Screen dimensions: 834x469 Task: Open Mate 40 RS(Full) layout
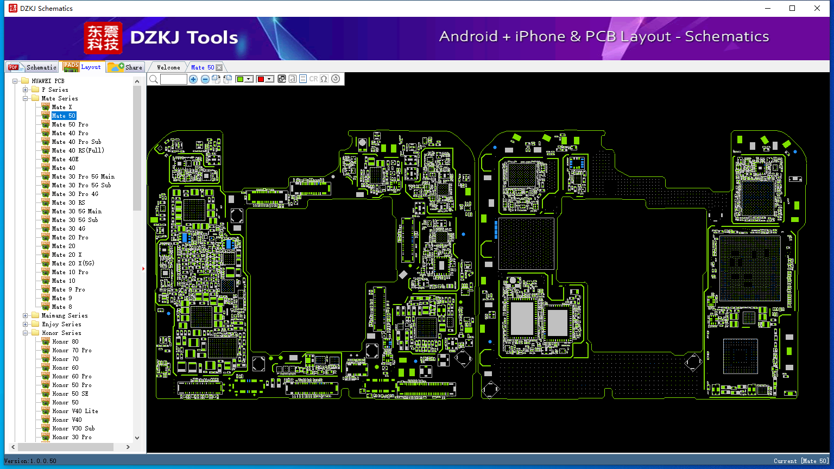pyautogui.click(x=78, y=150)
